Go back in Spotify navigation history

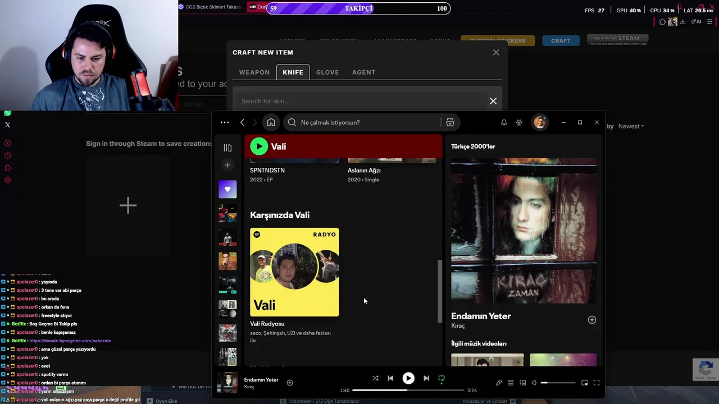(x=242, y=122)
